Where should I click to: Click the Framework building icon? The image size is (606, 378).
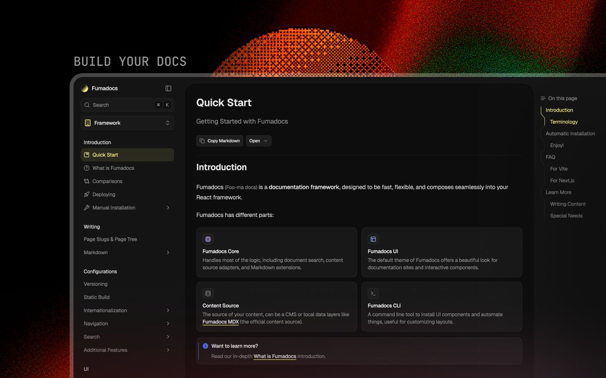(x=88, y=123)
